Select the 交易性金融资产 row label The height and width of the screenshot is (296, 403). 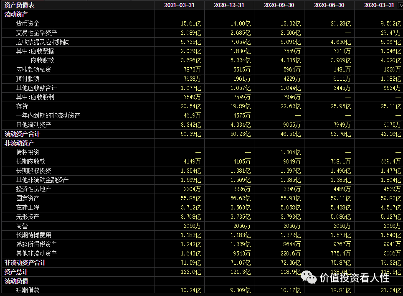36,33
